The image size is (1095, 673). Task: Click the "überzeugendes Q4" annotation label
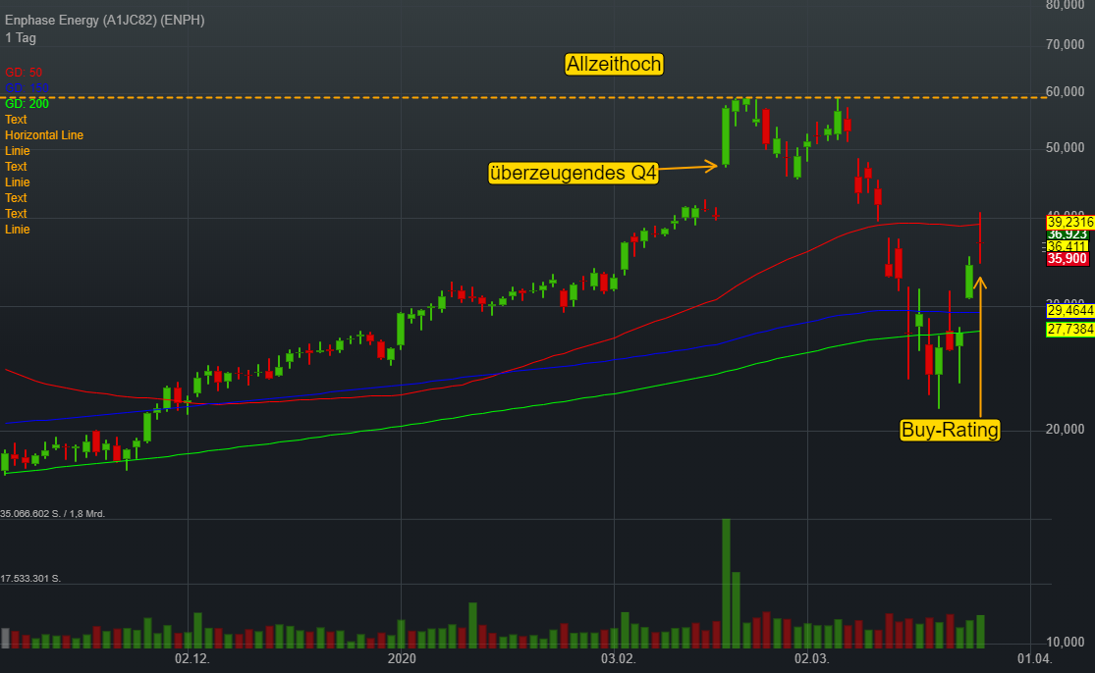[x=574, y=173]
